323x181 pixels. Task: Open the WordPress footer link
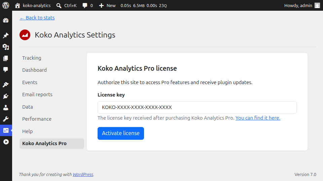point(83,174)
